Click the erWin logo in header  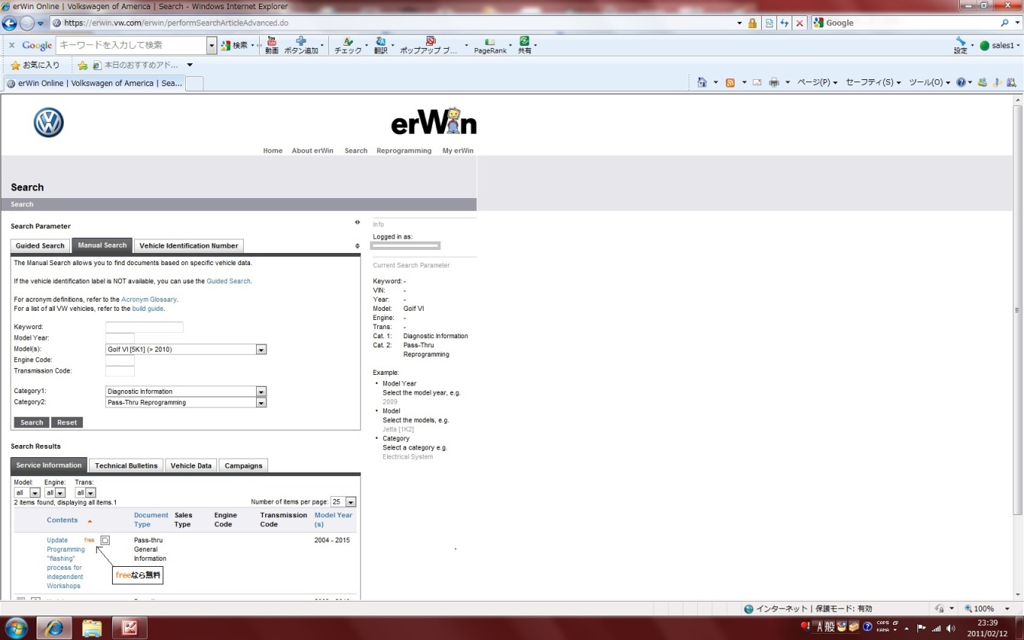click(x=434, y=122)
